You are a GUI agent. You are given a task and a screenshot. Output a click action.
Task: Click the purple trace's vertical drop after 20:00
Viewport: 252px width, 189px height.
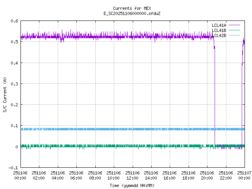[x=215, y=98]
